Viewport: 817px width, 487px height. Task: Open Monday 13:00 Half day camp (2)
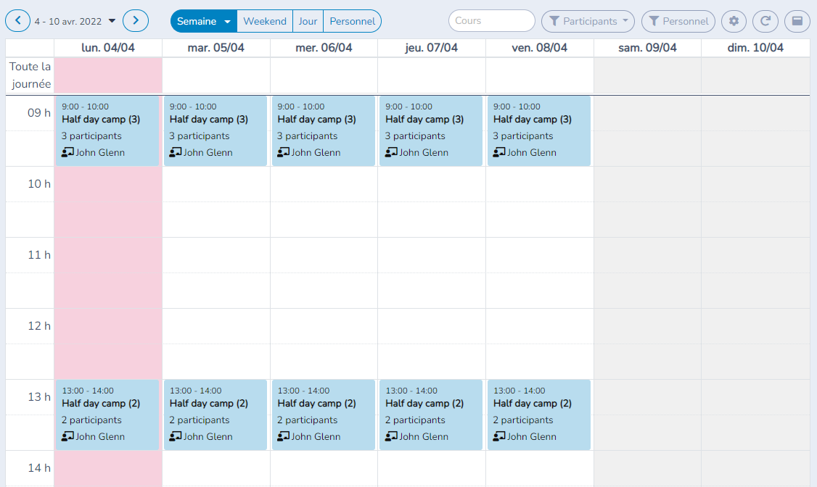click(107, 415)
